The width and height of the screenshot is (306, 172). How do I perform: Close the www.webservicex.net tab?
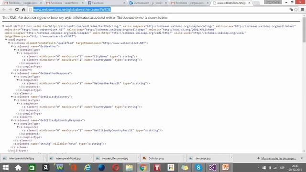(249, 3)
